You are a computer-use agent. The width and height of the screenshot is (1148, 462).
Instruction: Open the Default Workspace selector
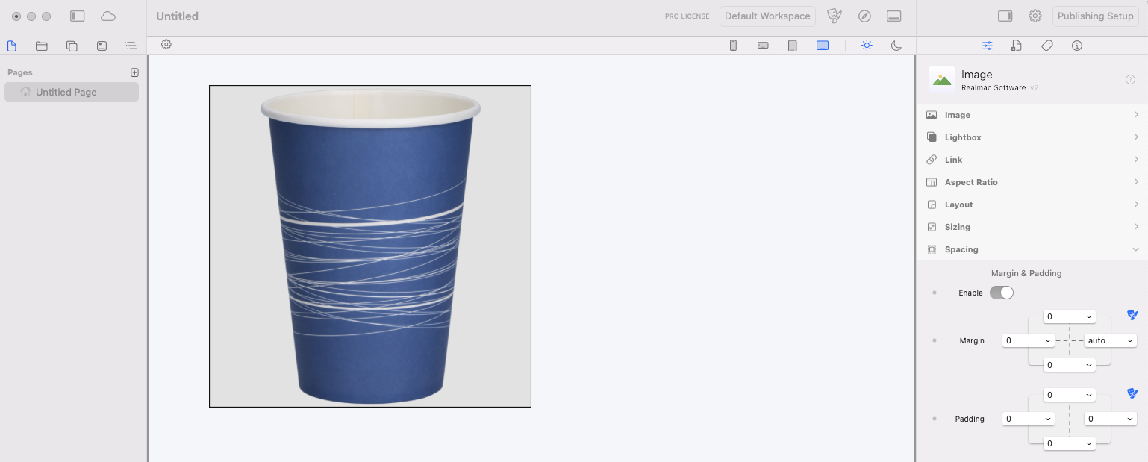[x=767, y=16]
